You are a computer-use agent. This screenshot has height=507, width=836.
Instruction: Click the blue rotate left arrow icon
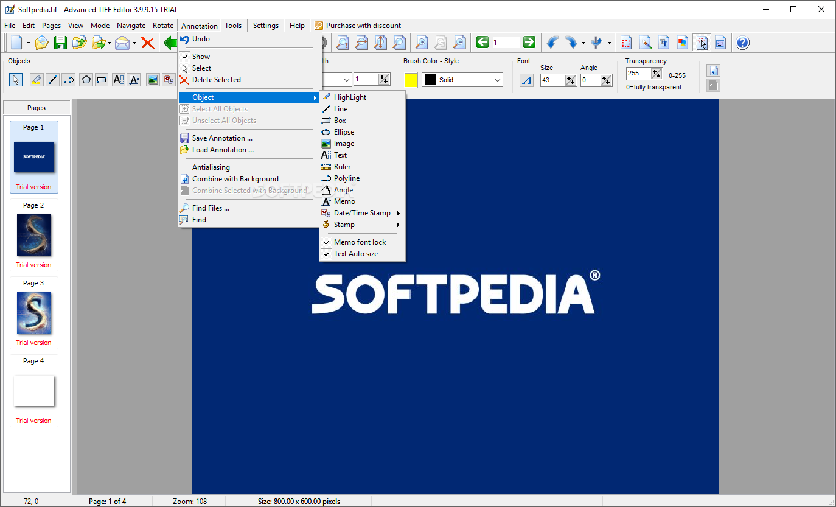coord(552,43)
